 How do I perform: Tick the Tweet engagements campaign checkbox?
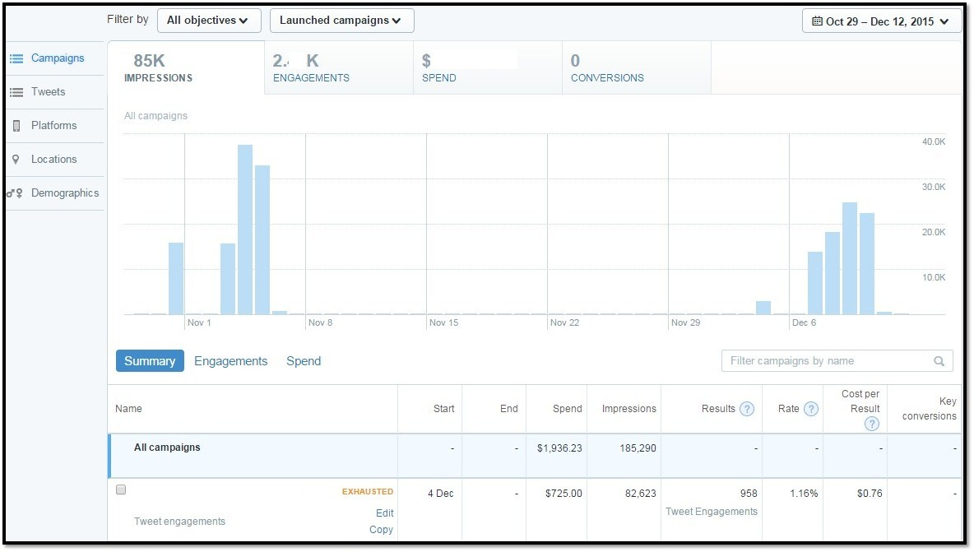tap(121, 489)
